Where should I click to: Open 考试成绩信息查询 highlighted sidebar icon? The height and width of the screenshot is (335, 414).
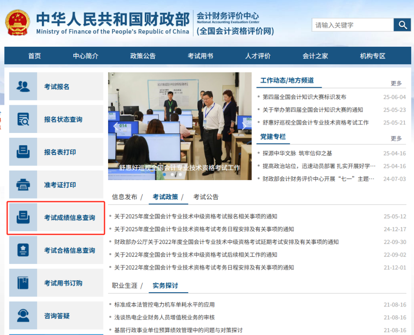coord(23,218)
